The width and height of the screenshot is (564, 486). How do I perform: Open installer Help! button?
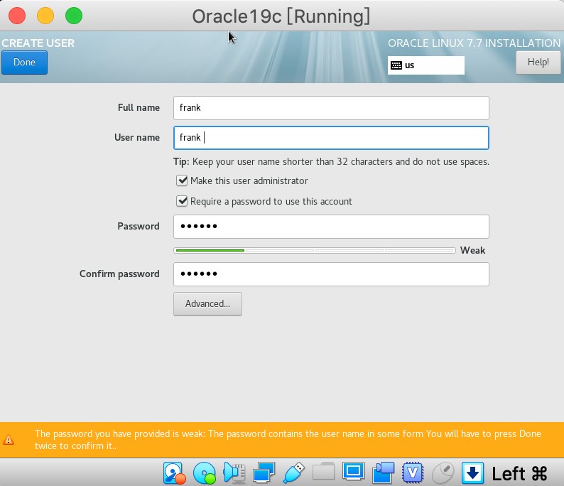538,63
